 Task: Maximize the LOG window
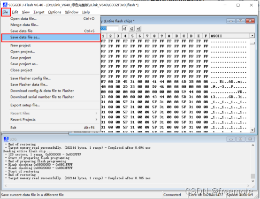(240, 139)
